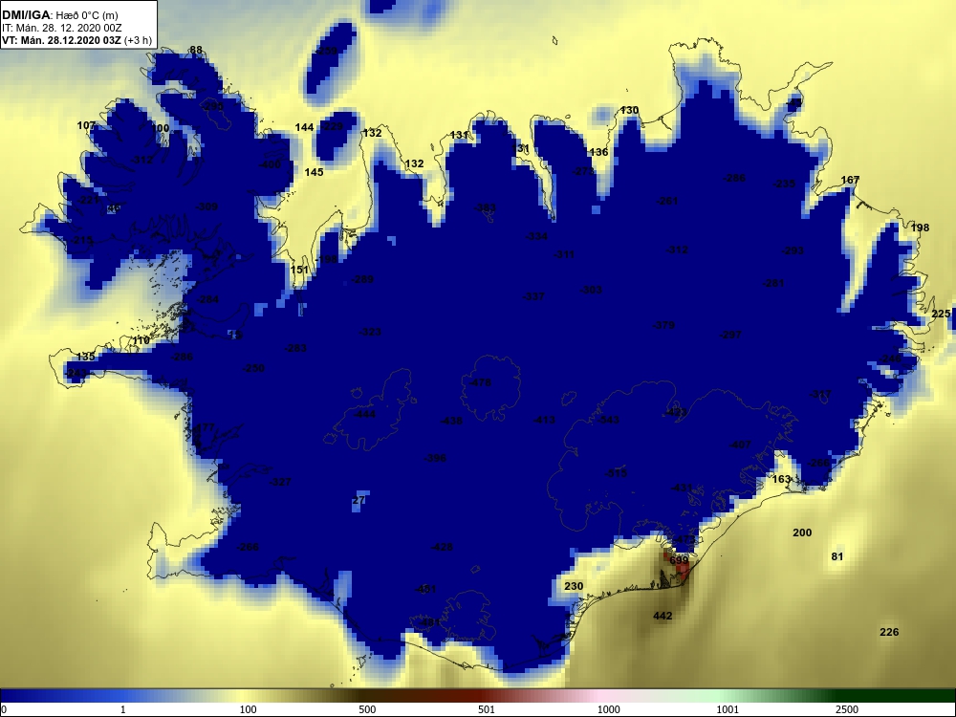The image size is (956, 717).
Task: Click the map value 229 on the blue patch
Action: click(x=333, y=126)
